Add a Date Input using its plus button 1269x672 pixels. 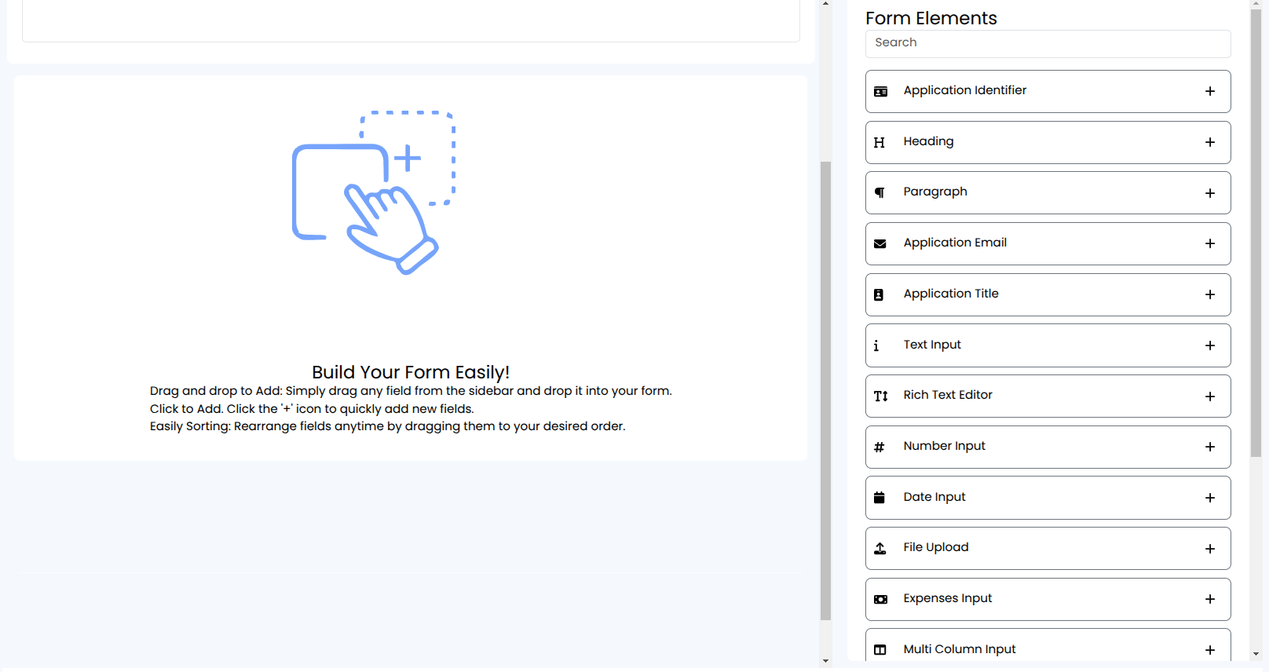(x=1209, y=497)
